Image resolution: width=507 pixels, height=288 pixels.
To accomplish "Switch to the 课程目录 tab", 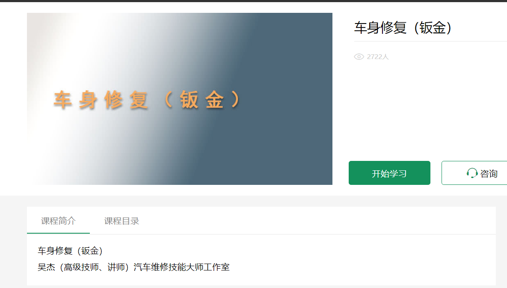I will [121, 221].
